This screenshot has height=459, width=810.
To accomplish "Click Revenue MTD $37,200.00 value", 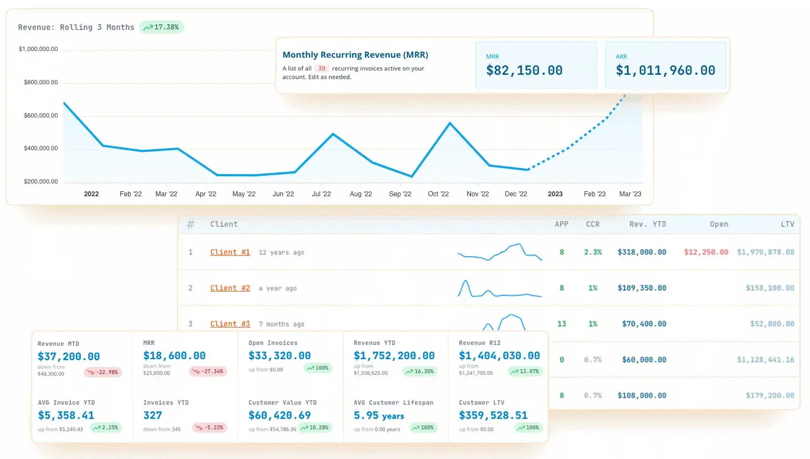I will pos(69,356).
